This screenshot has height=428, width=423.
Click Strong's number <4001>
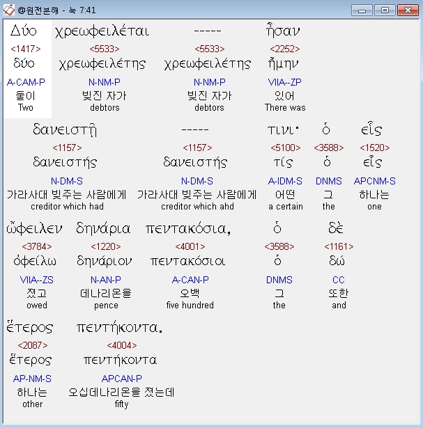click(x=190, y=246)
